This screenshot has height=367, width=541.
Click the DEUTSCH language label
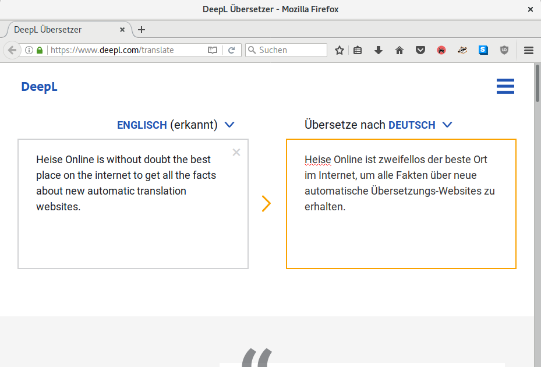tap(412, 125)
